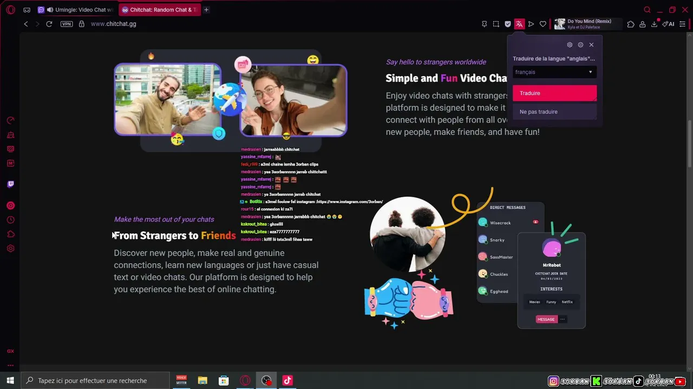
Task: Open Microsoft Store from the taskbar
Action: tap(224, 380)
